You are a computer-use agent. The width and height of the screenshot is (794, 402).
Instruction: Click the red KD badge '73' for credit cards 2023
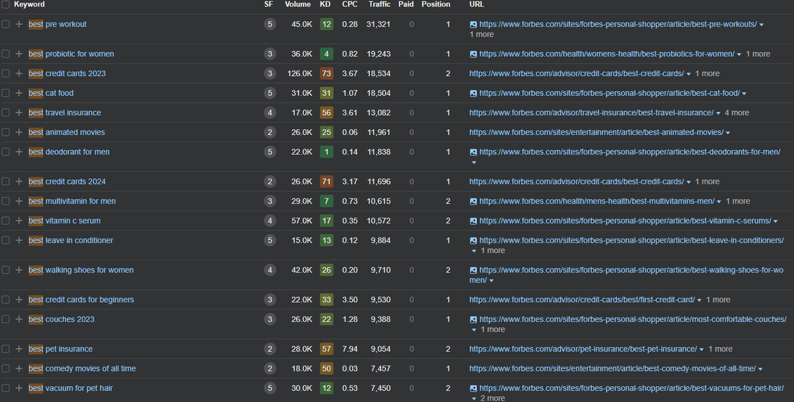point(326,73)
